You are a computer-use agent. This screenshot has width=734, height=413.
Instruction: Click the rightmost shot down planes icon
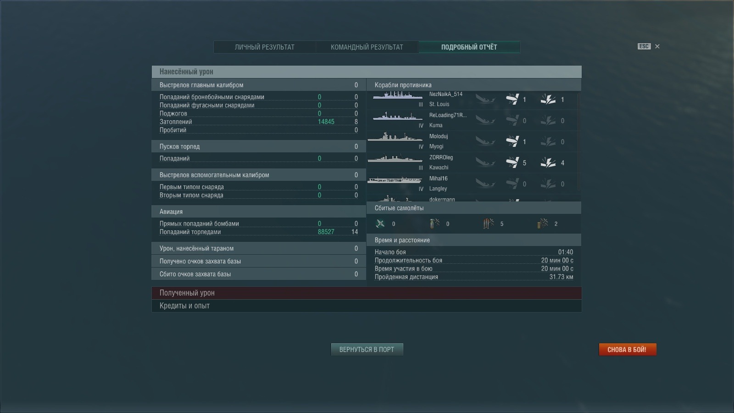[542, 223]
